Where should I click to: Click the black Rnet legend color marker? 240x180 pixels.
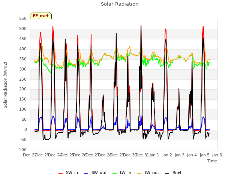coord(167,173)
